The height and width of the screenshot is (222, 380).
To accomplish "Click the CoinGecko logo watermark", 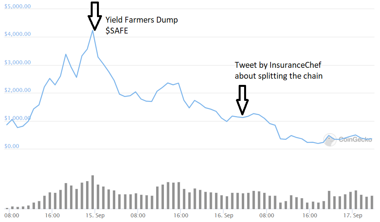I will tap(330, 140).
